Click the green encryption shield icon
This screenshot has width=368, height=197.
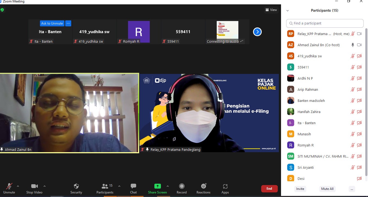[x=2, y=10]
